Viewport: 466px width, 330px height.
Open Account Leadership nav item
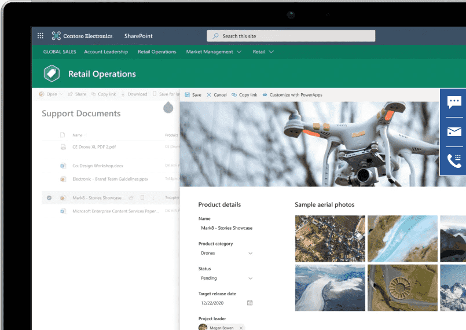[106, 52]
